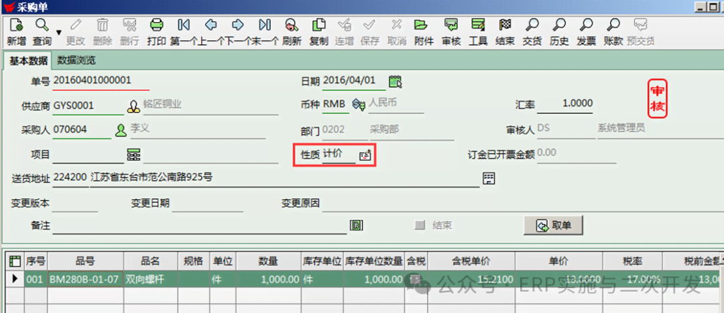Image resolution: width=724 pixels, height=313 pixels.
Task: Go to the 第一个 (First) record
Action: point(184,32)
